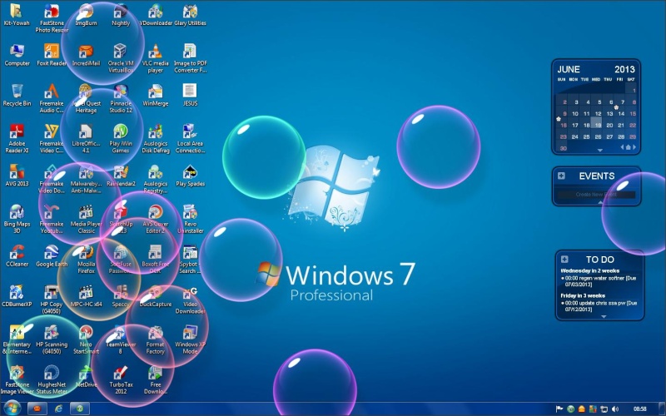Launch Oracle VM VirtualBox shortcut
The height and width of the screenshot is (416, 666).
121,58
